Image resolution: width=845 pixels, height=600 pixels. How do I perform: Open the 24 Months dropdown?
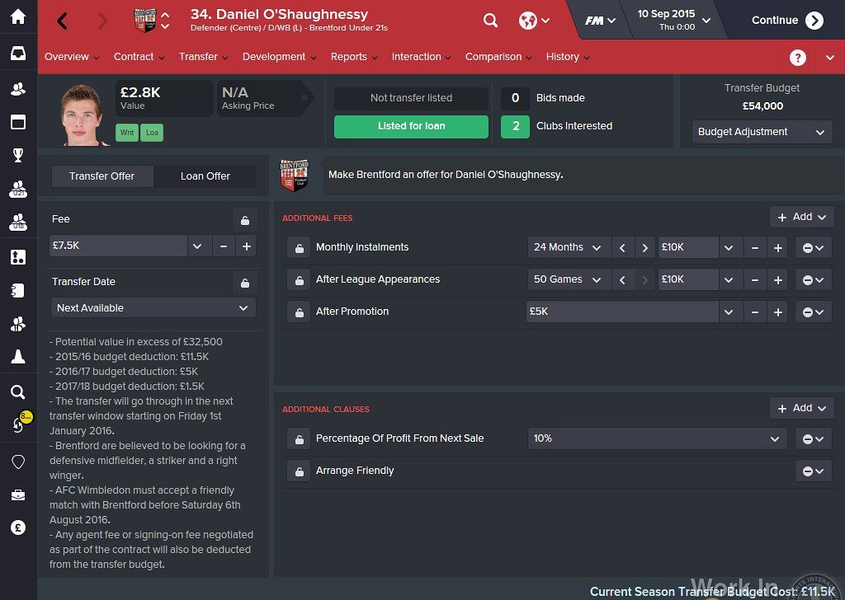click(569, 247)
